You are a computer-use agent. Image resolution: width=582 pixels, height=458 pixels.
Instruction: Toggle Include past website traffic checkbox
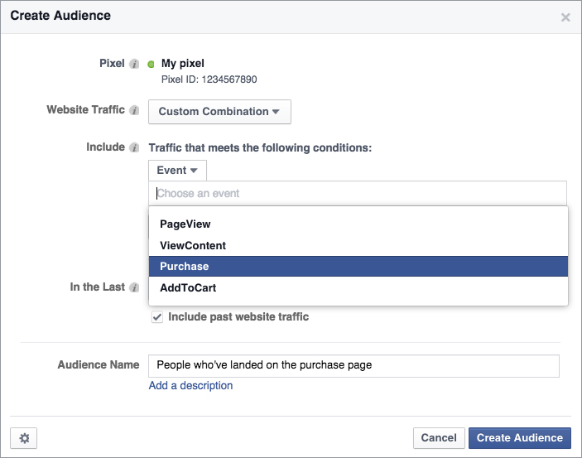pos(157,317)
